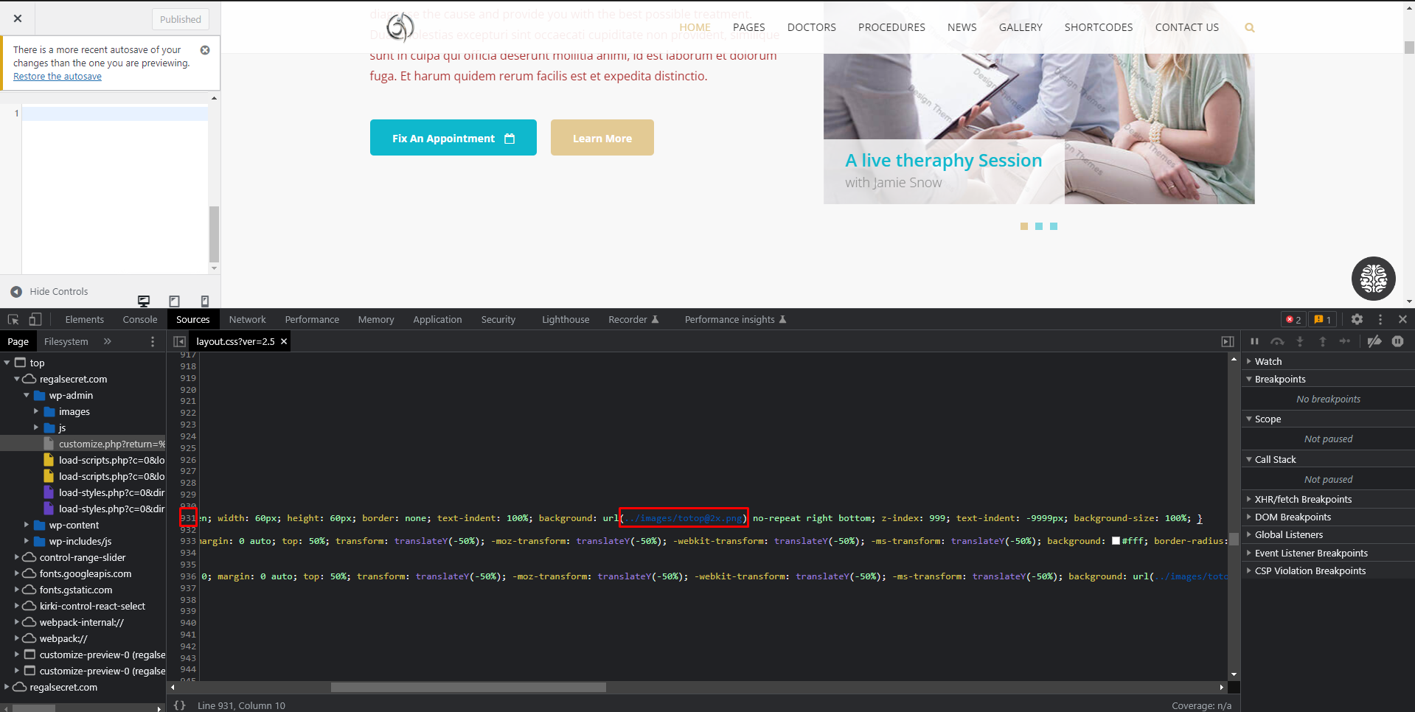Expand the wp-content folder
Screen dimensions: 1415x712
(27, 525)
